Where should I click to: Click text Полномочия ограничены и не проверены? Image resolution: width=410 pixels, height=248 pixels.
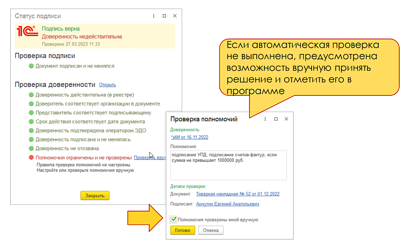[84, 158]
